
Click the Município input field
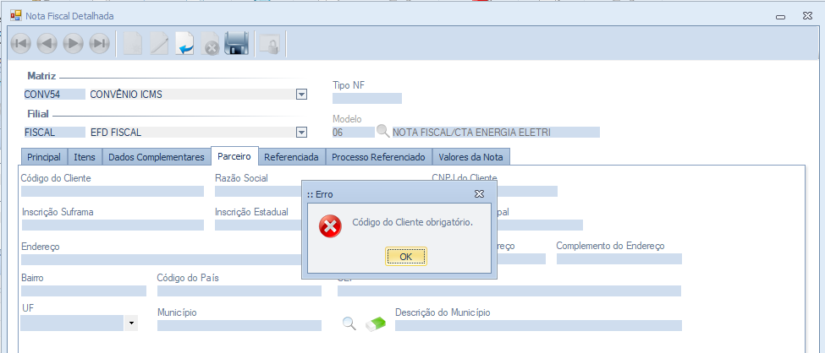[x=239, y=326]
